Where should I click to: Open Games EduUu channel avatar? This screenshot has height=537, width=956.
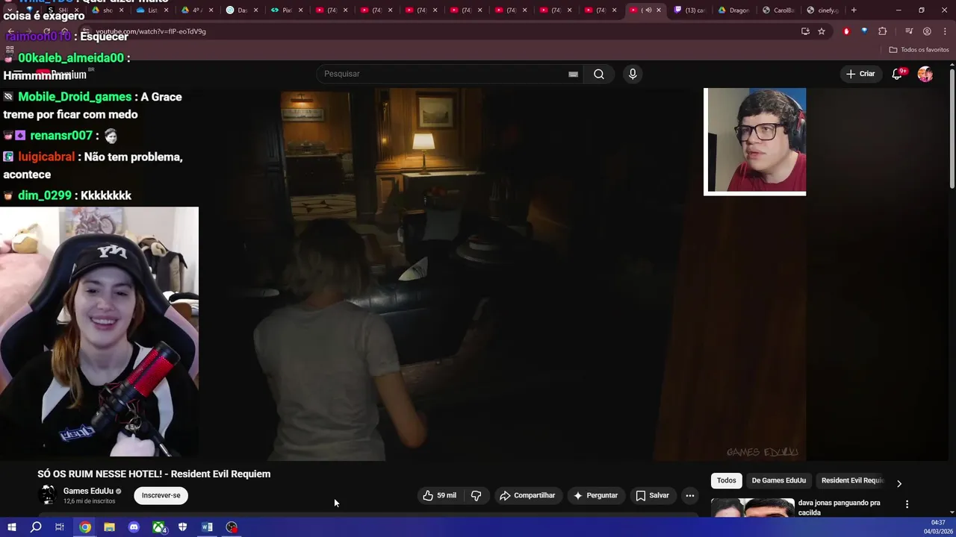(x=48, y=494)
